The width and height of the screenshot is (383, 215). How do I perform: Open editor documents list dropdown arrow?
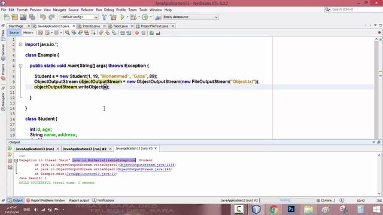[x=375, y=25]
